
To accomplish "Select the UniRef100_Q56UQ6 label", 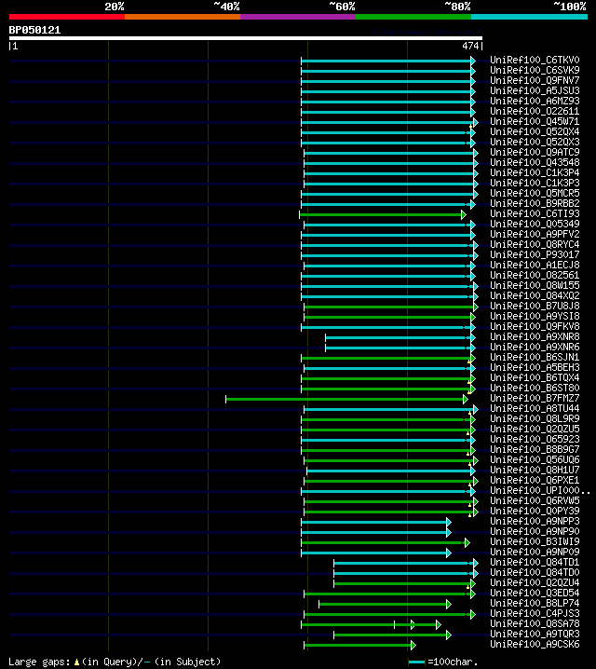I will (535, 459).
